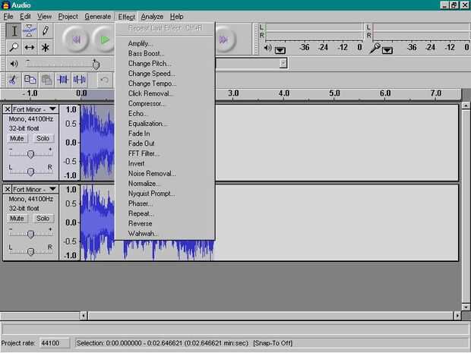Mute the first Fort Minor track

click(x=17, y=138)
